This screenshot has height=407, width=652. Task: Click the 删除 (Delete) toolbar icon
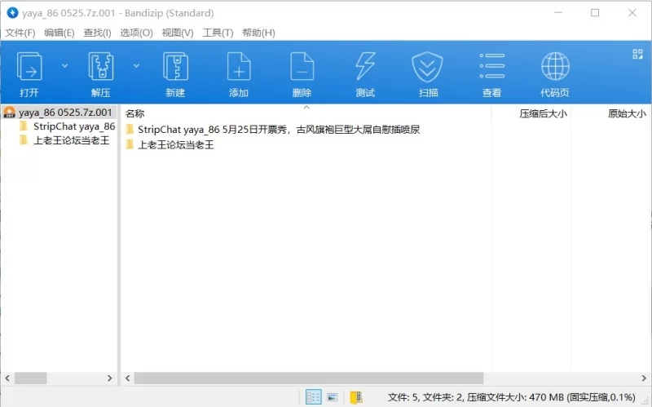(302, 67)
